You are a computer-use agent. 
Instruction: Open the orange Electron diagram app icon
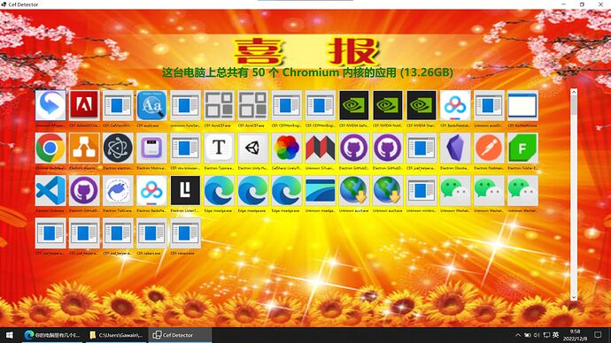click(x=84, y=148)
